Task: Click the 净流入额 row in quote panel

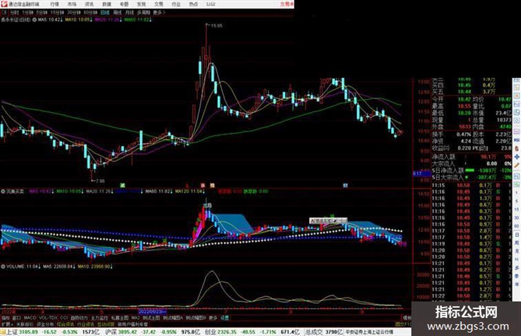Action: tap(471, 157)
